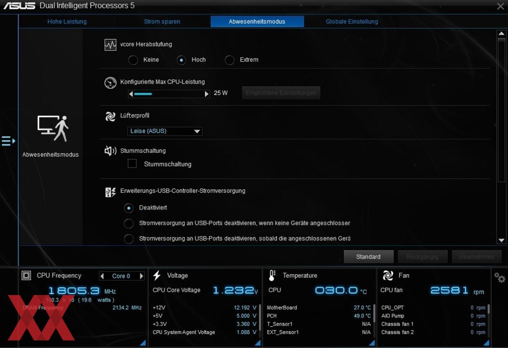Close the Dual Intelligent Processors window
The image size is (508, 348).
(501, 6)
